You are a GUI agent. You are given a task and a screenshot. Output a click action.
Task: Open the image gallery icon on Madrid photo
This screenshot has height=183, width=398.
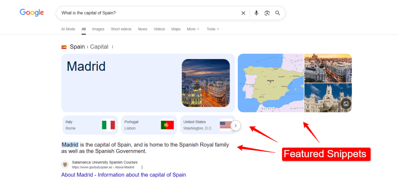click(346, 103)
